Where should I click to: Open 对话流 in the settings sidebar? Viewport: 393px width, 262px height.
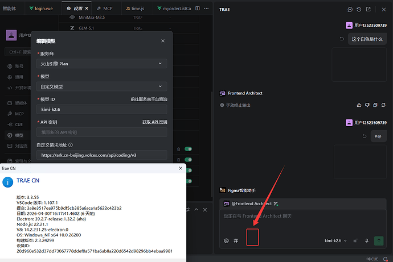[18, 146]
